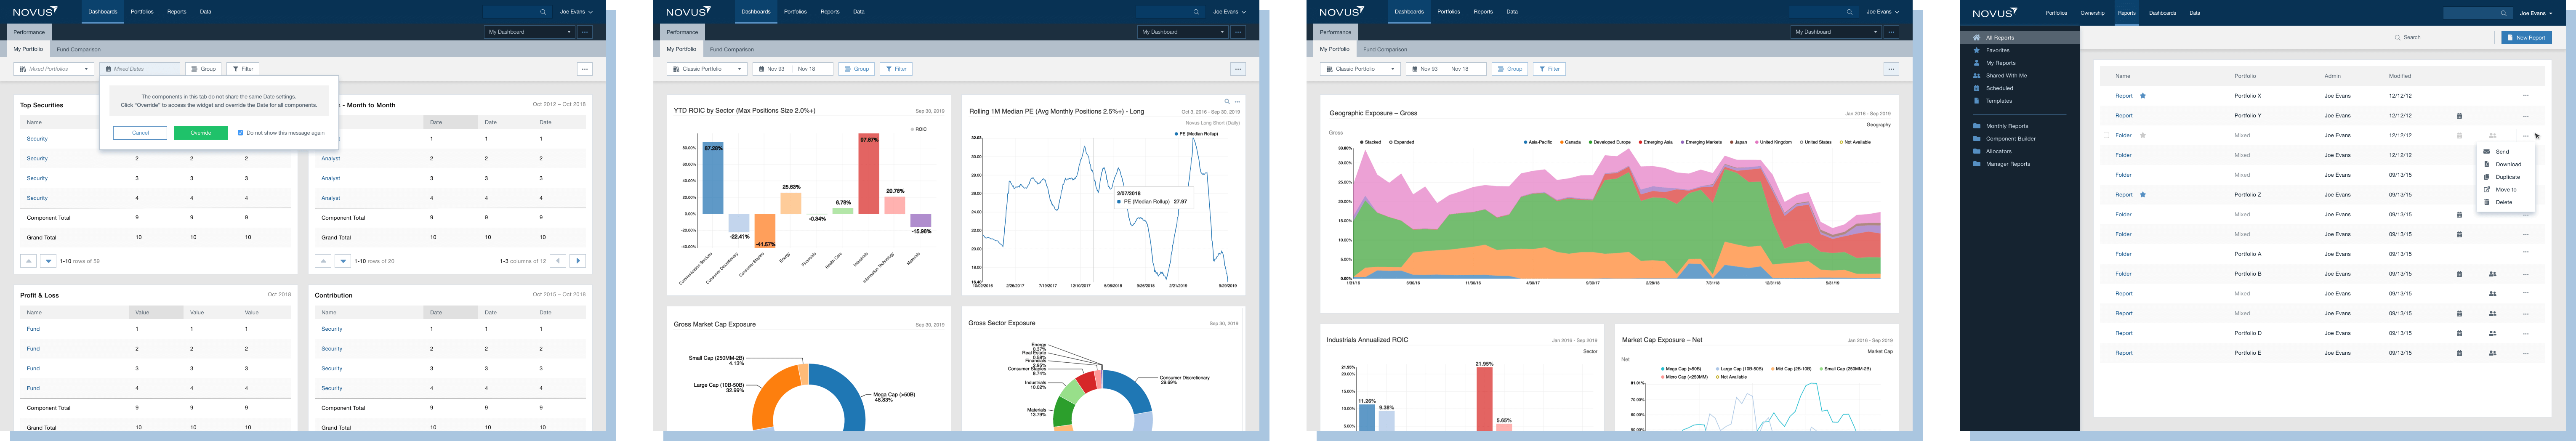The image size is (2576, 441).
Task: Open the Ownership menu in top navigation
Action: click(x=2092, y=13)
